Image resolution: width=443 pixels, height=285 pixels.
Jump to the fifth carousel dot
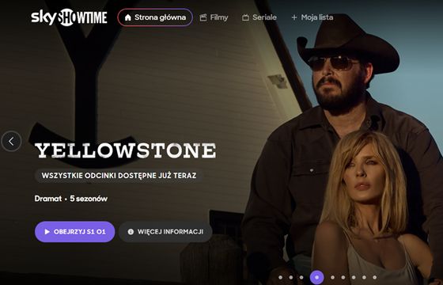(x=332, y=277)
